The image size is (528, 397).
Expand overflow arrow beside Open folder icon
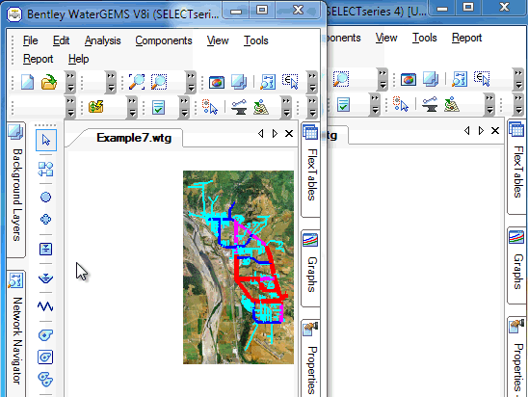point(70,82)
